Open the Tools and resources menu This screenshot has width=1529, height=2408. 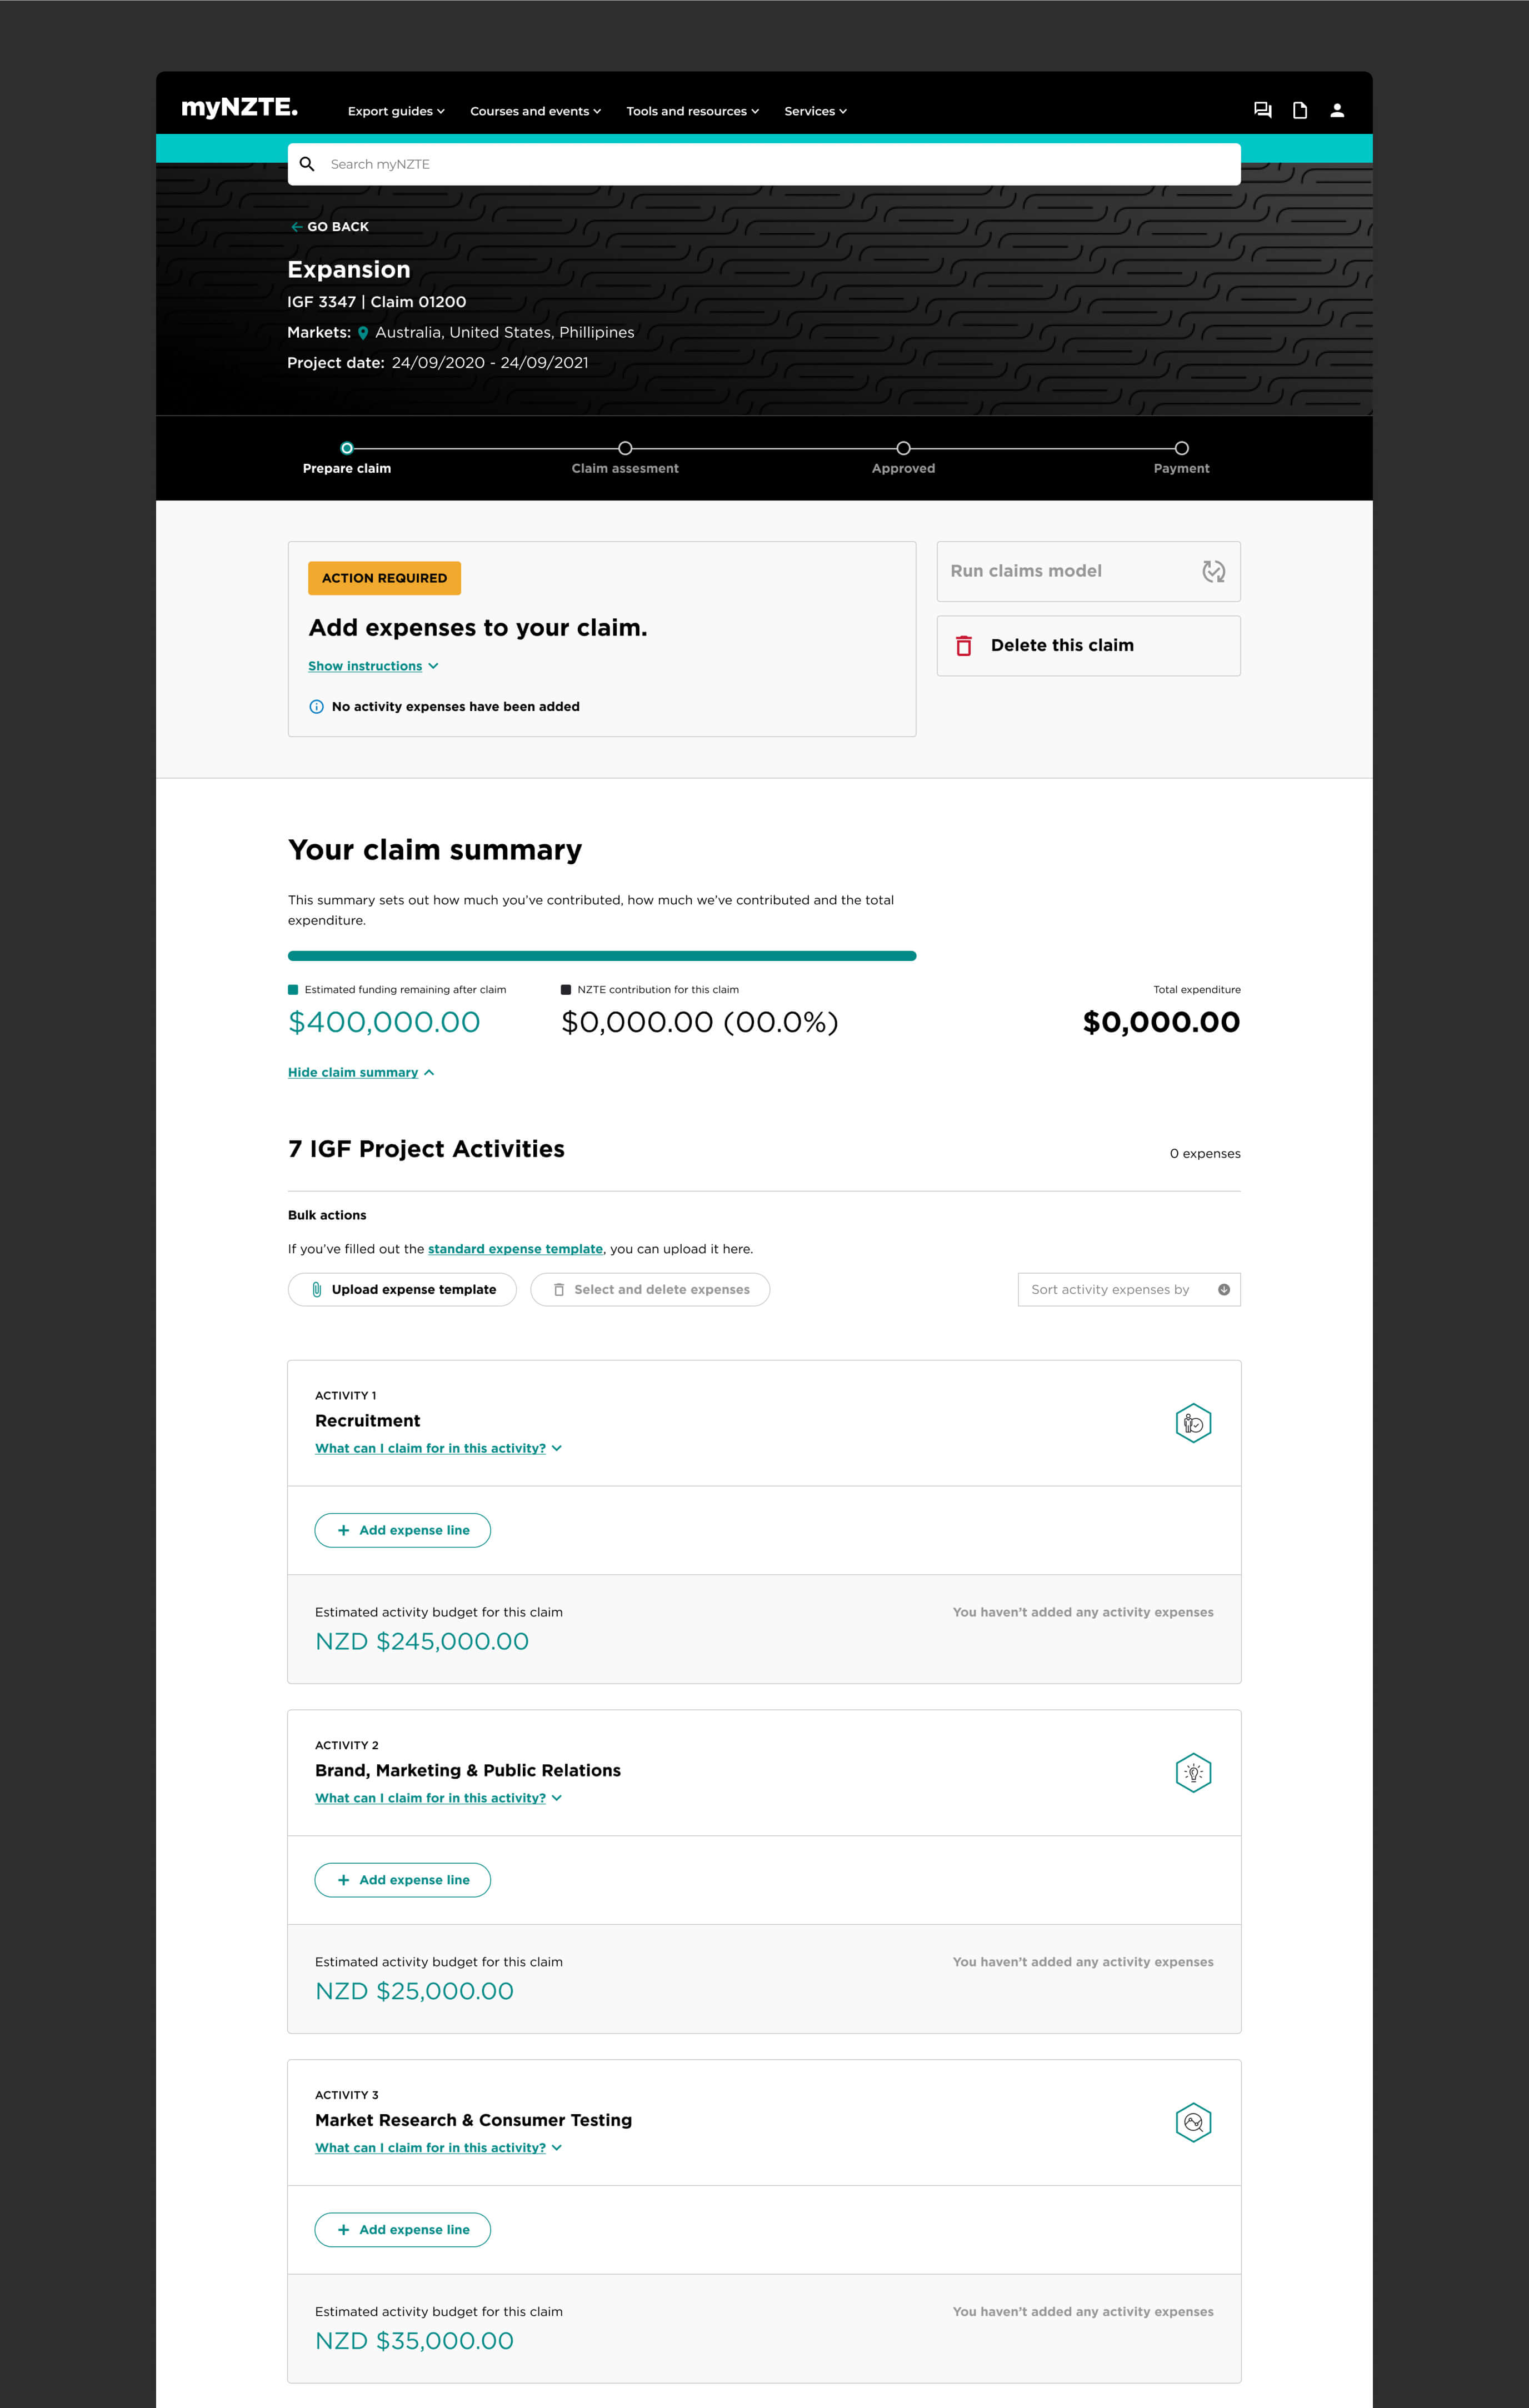tap(692, 111)
